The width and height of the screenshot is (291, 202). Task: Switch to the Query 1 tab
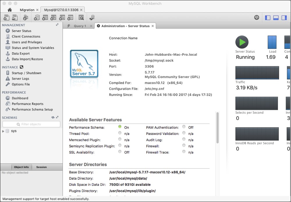tap(80, 26)
